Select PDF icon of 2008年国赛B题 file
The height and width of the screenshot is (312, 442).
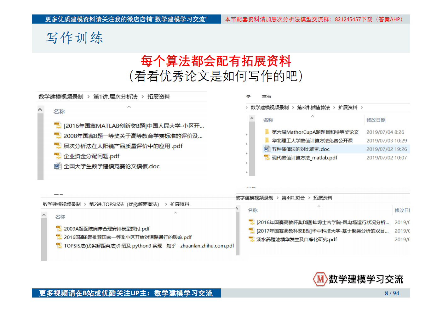[58, 136]
